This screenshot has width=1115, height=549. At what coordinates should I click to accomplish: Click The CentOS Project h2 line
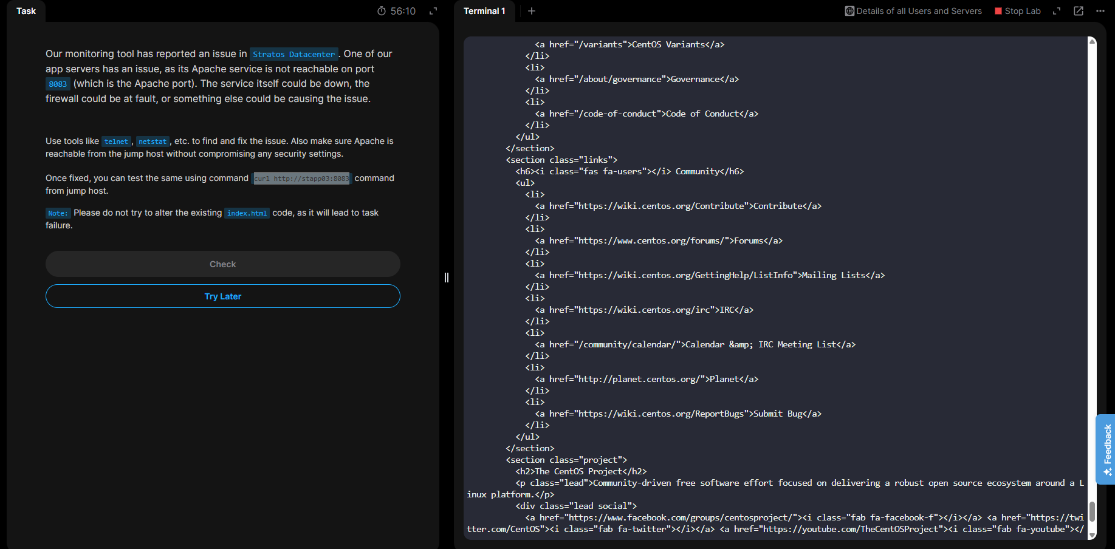click(x=581, y=471)
